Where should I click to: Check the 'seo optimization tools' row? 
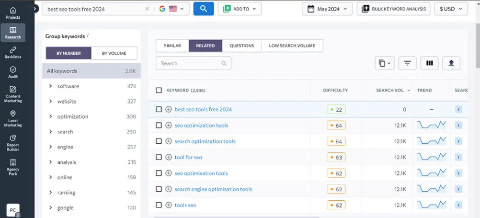tap(159, 125)
